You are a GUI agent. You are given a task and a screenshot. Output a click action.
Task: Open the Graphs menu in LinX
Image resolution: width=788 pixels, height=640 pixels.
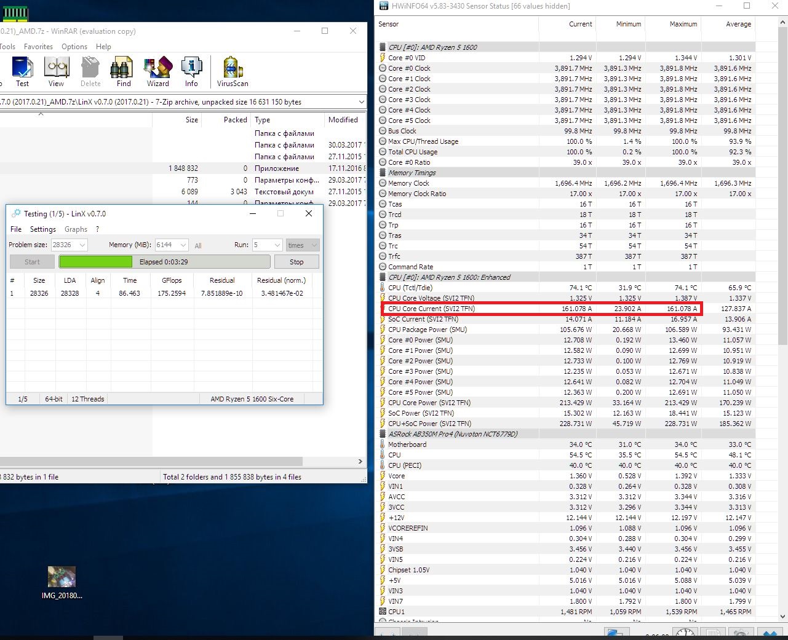(76, 229)
